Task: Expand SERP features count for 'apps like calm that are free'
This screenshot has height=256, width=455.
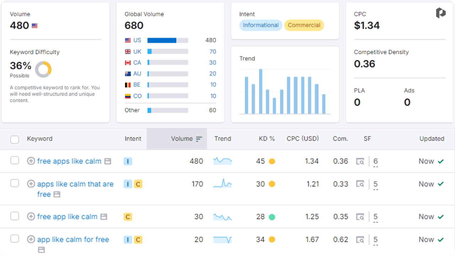Action: click(375, 185)
